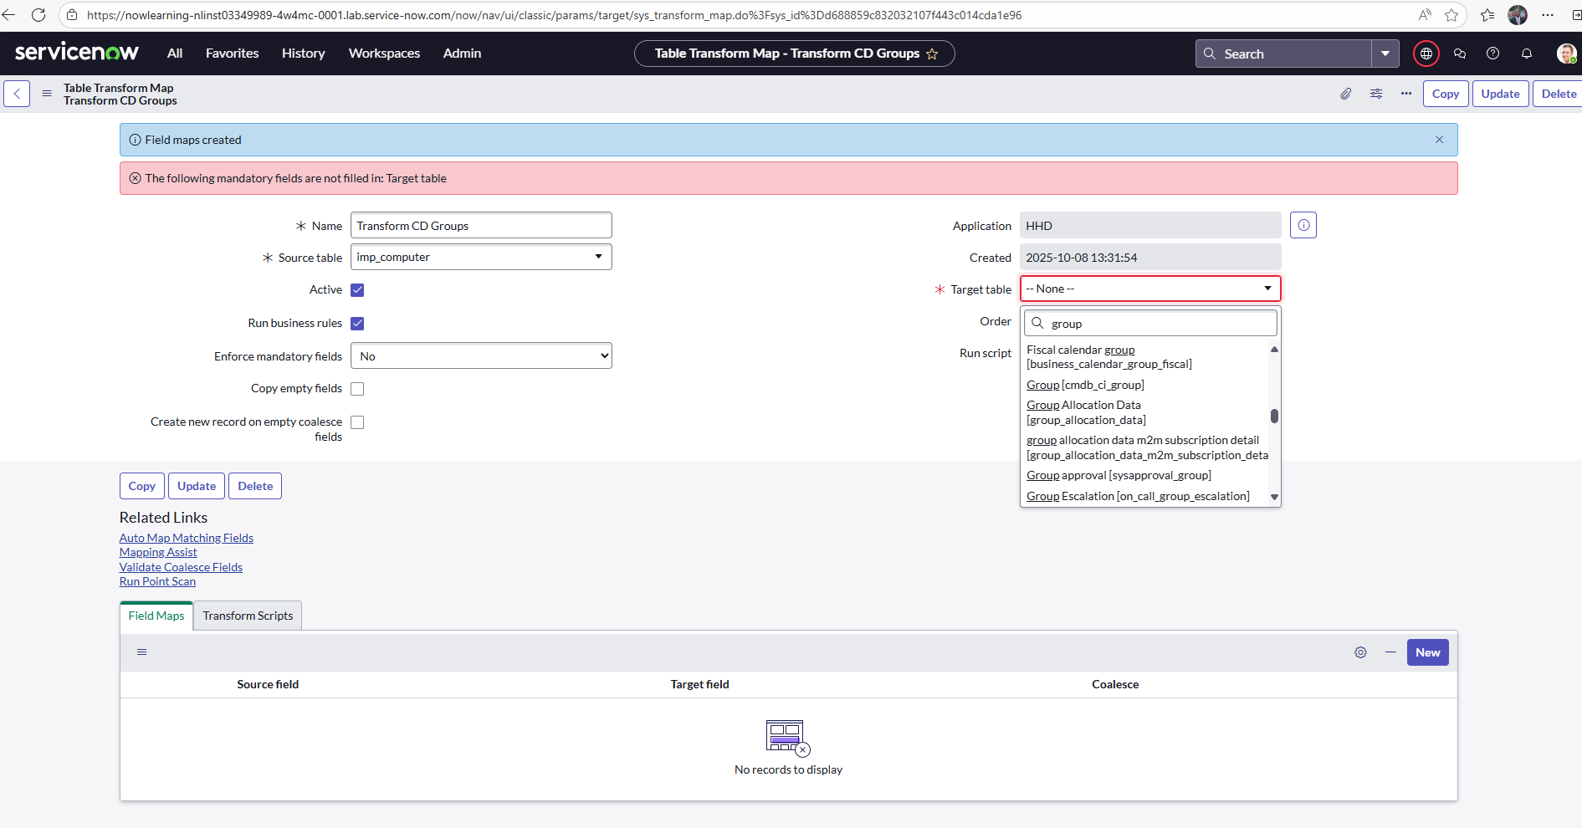Screen dimensions: 1582x828
Task: Expand the Enforce mandatory fields dropdown
Action: point(481,356)
